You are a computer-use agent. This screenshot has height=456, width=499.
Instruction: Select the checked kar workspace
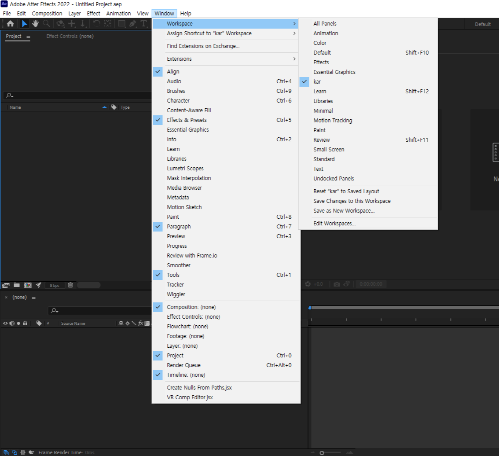368,81
